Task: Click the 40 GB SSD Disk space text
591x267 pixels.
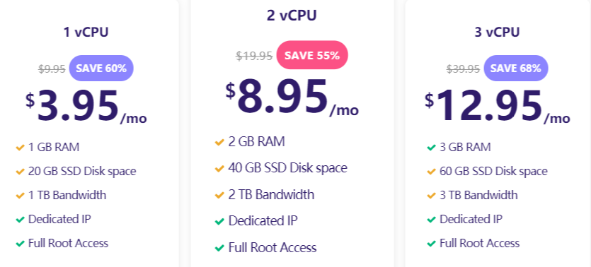Action: 287,168
